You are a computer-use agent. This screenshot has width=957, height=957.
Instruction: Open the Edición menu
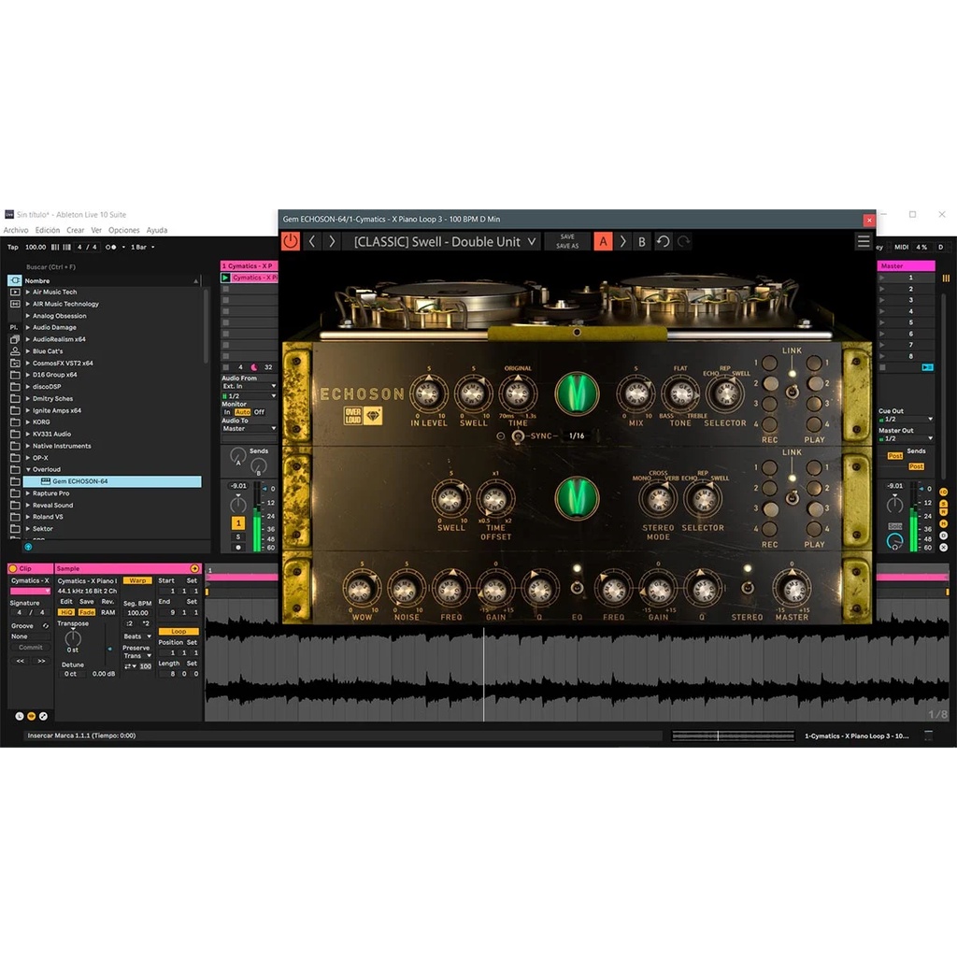tap(48, 230)
